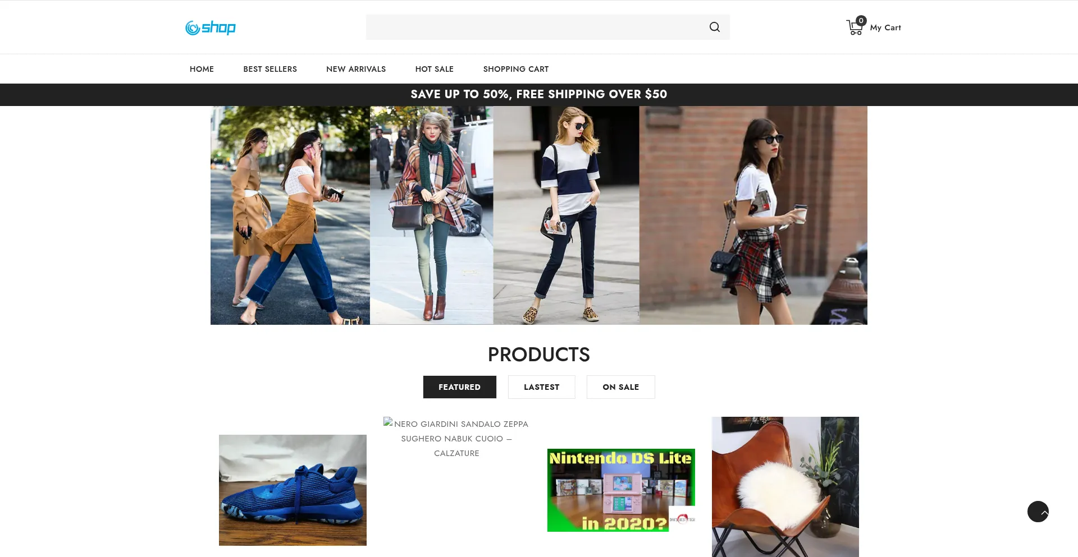Click the PRODUCTS section heading
1078x557 pixels.
point(539,355)
